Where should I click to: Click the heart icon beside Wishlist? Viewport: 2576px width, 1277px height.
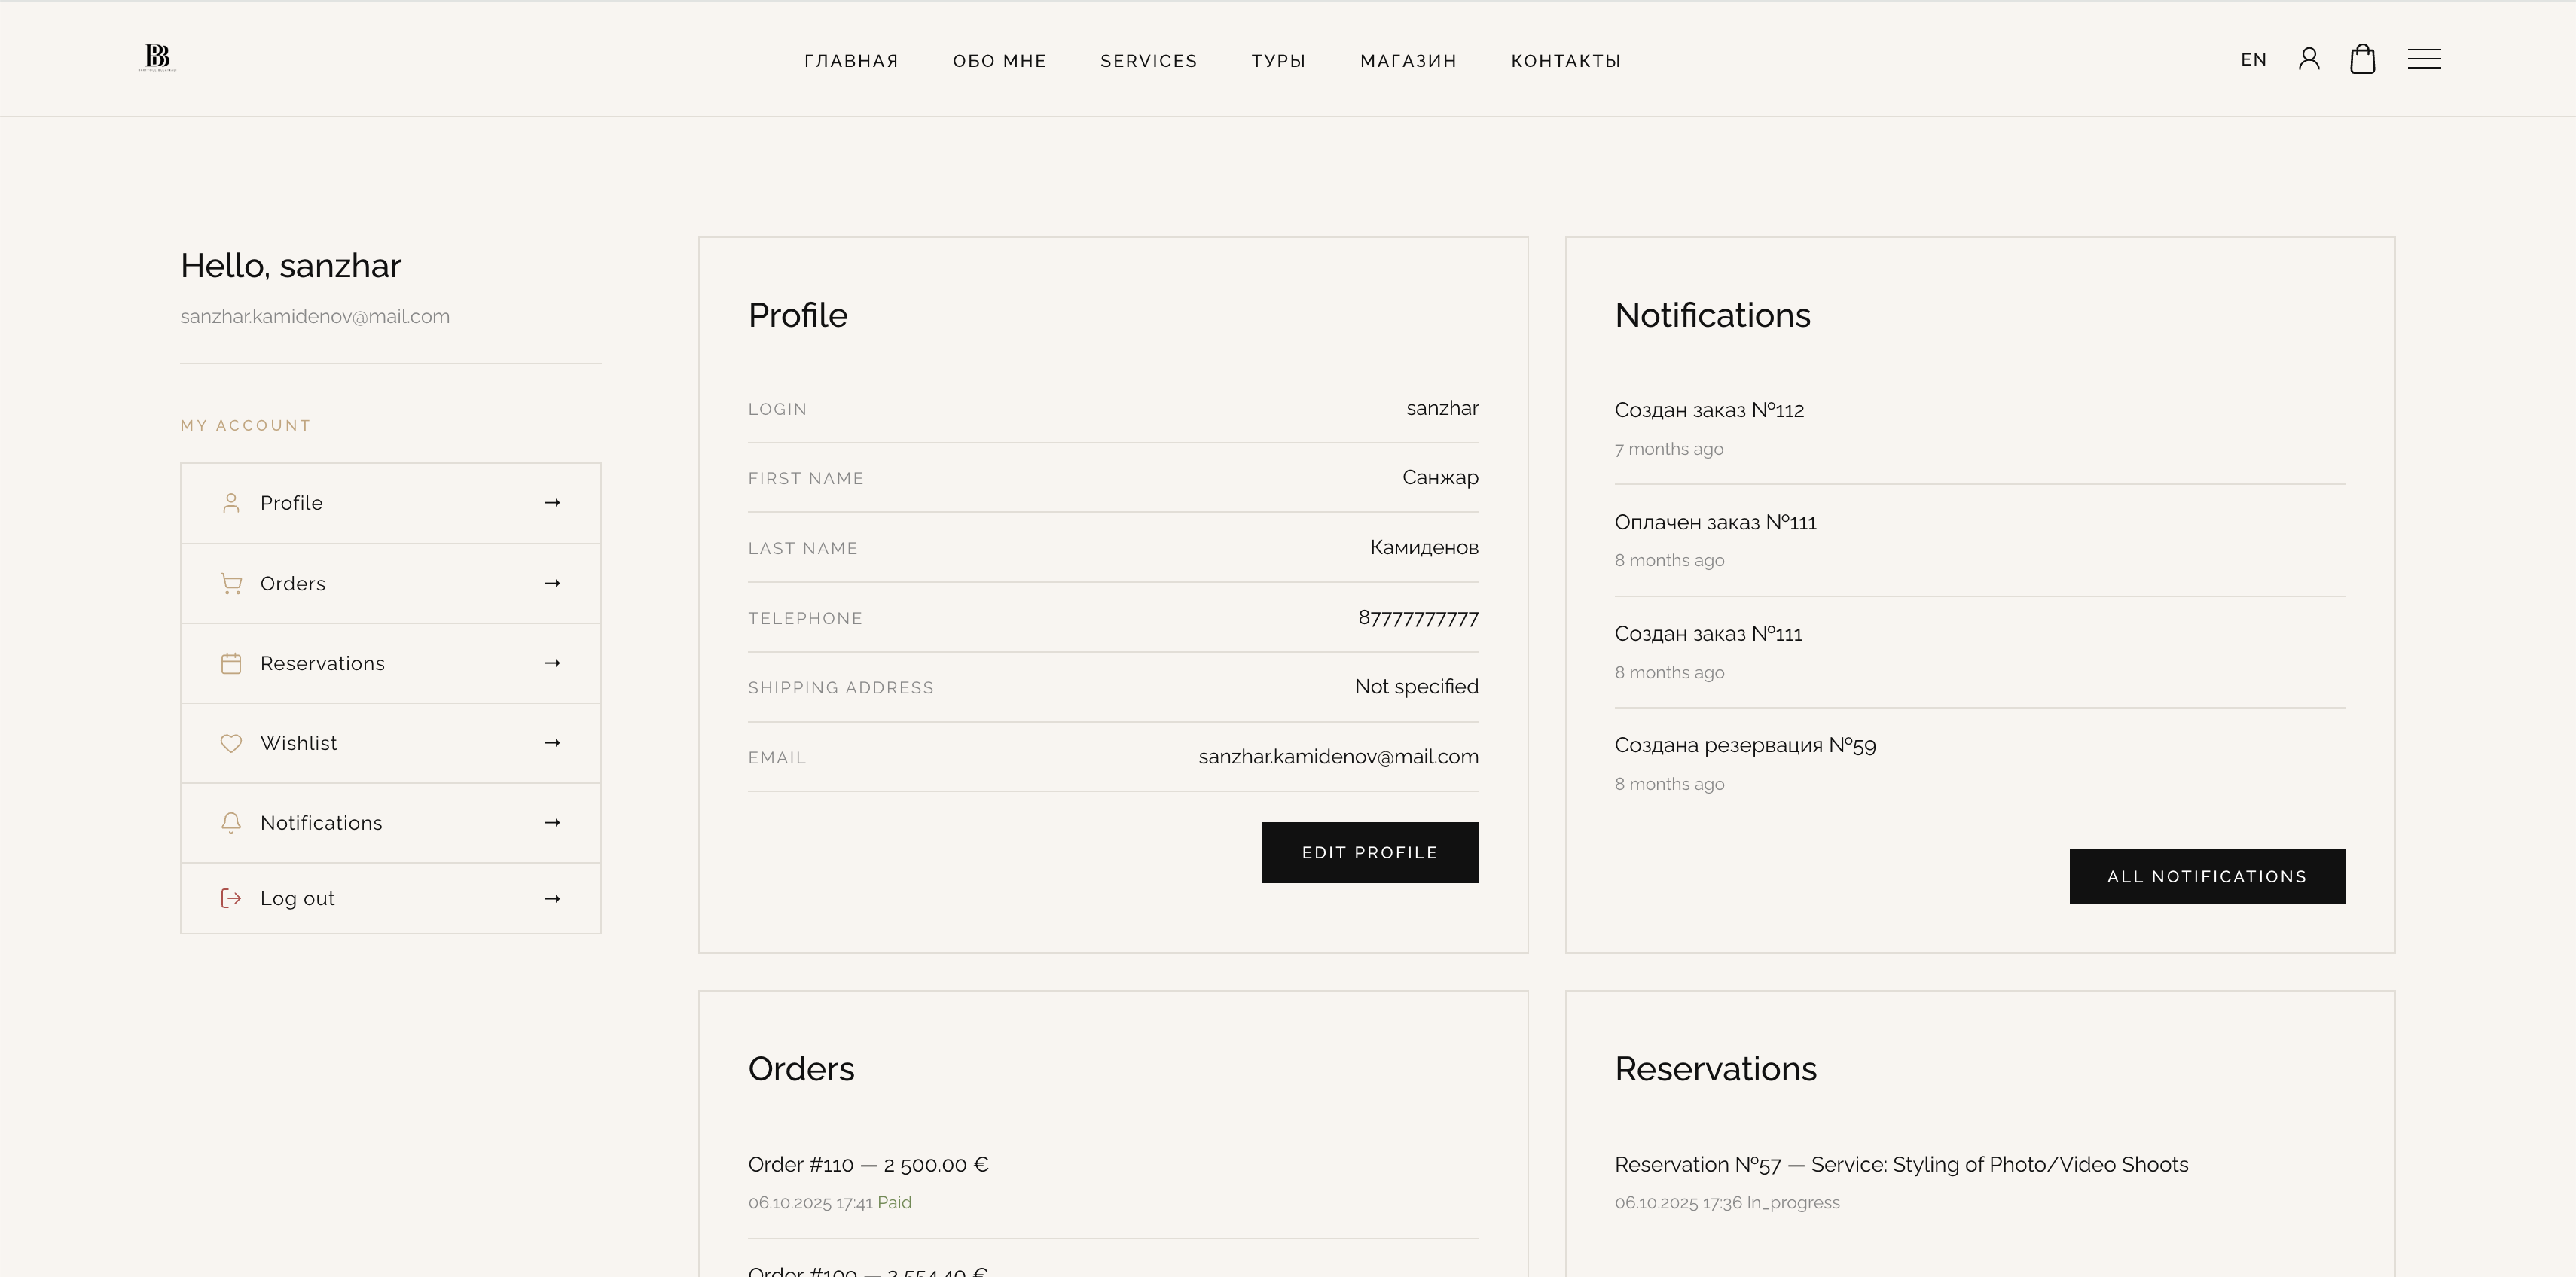point(231,743)
